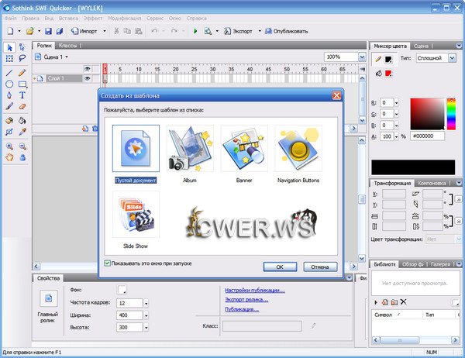Click the Save icon in toolbar
Screen dimensions: 465x358
pyautogui.click(x=48, y=31)
